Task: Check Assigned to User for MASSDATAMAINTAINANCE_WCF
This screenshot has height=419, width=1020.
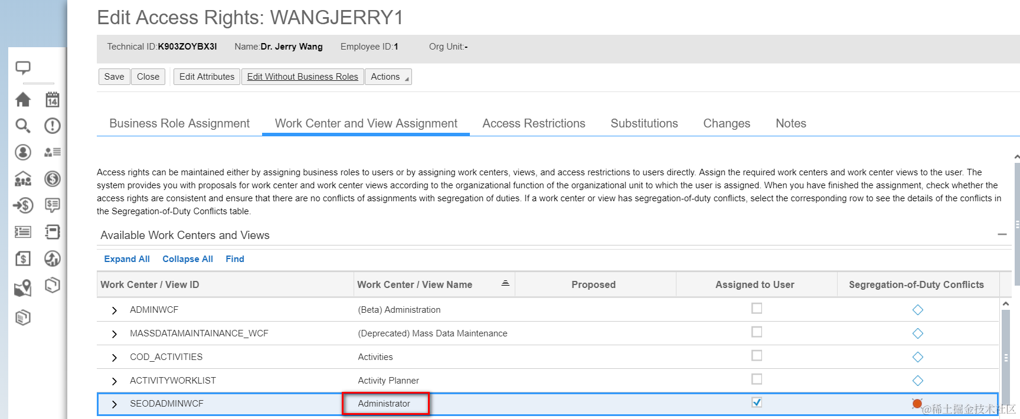Action: 757,332
